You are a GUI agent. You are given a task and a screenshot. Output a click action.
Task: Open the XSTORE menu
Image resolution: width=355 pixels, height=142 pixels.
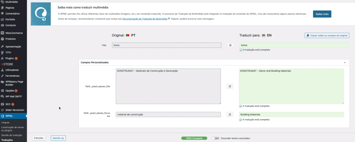point(7,64)
